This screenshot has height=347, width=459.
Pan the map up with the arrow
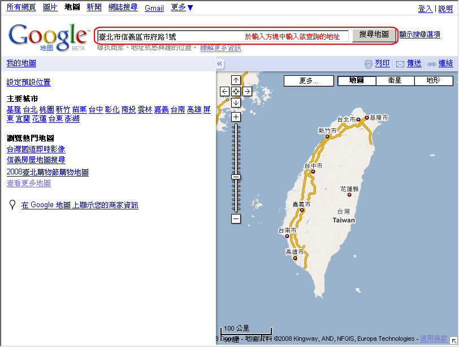point(236,80)
